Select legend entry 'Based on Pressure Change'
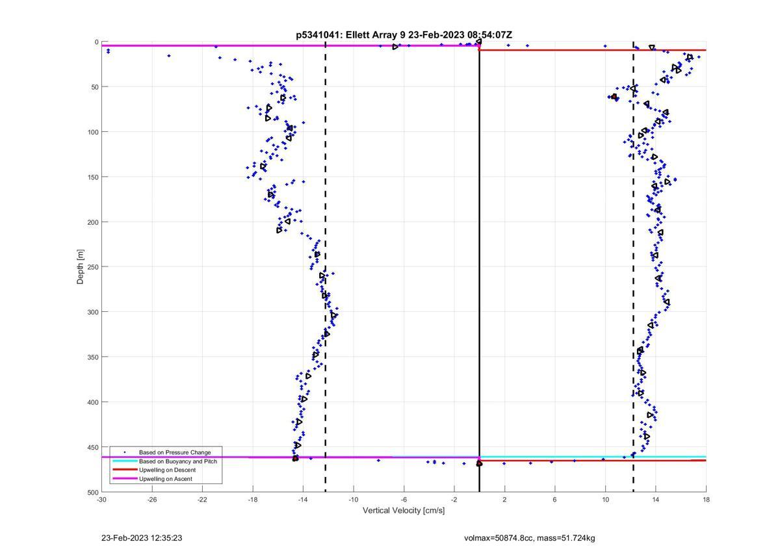Screen dimensions: 780x553 (x=175, y=452)
